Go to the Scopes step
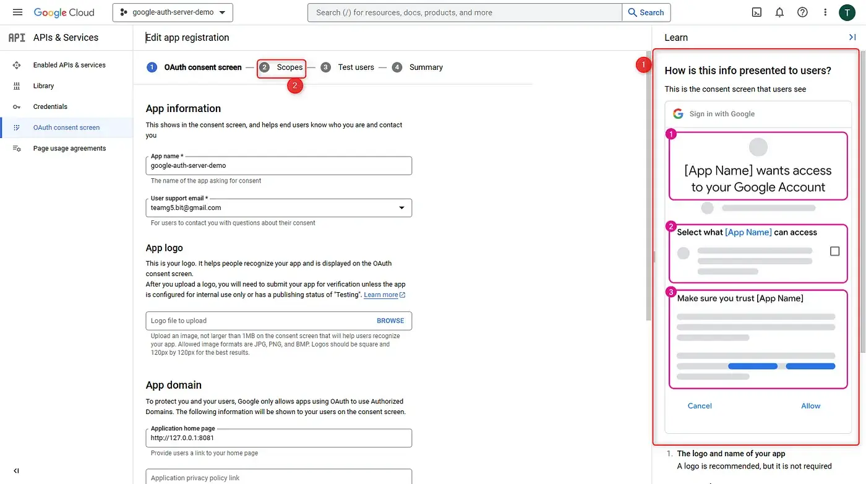 [289, 67]
